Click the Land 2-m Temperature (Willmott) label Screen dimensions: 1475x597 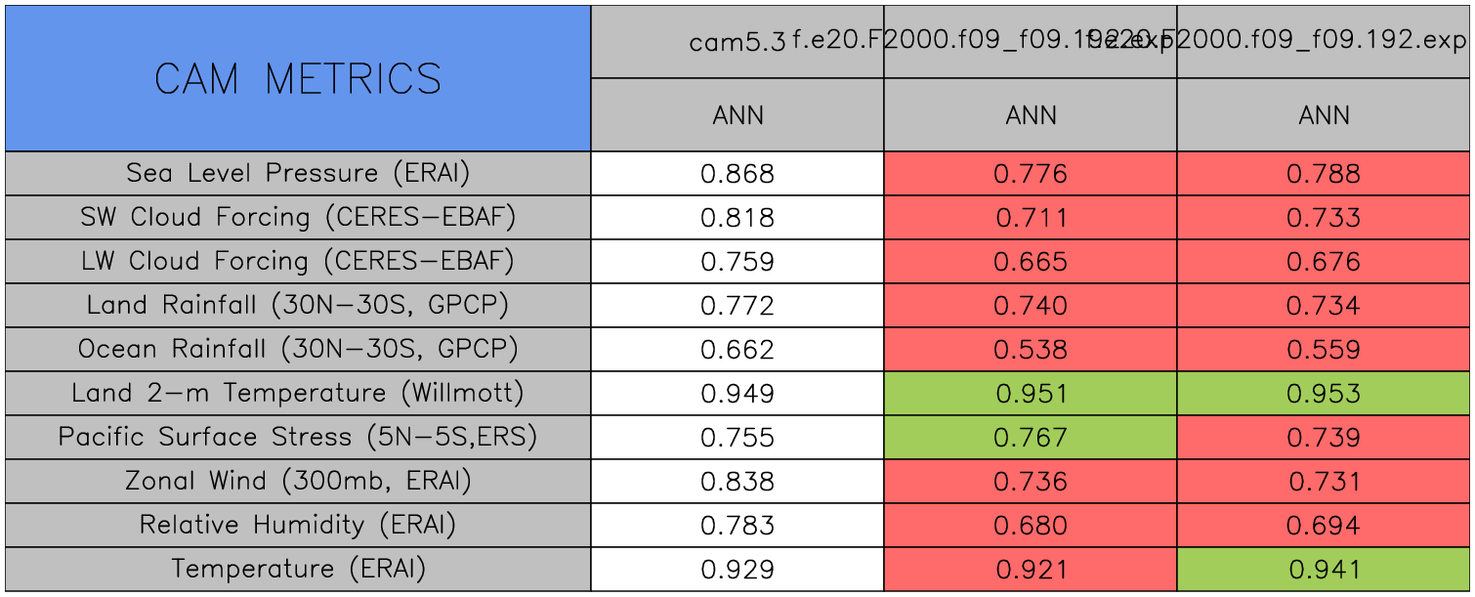point(298,393)
